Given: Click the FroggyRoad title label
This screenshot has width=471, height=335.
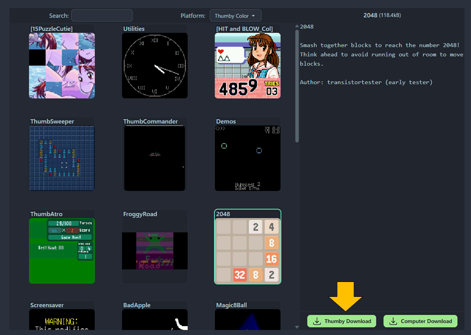Looking at the screenshot, I should coord(140,214).
